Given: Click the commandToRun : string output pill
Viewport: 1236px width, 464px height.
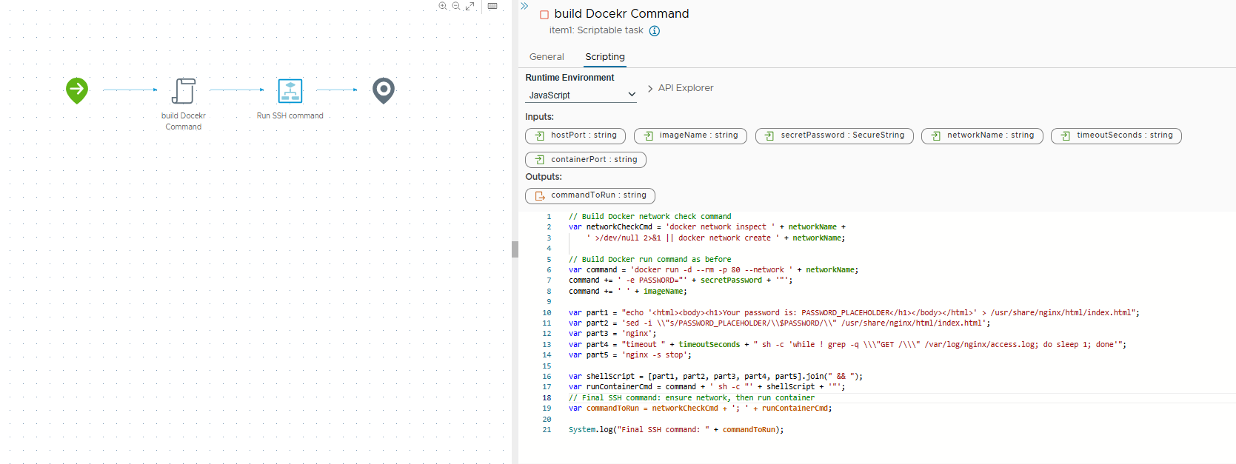Looking at the screenshot, I should tap(590, 195).
